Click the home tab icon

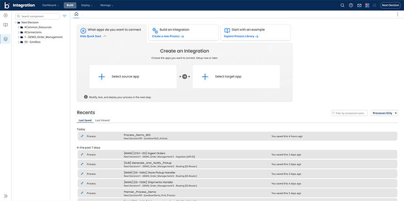(76, 14)
